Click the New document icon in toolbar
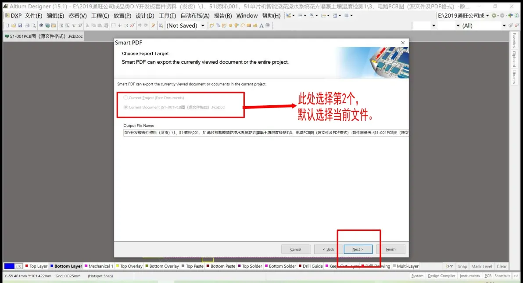 tap(7, 25)
